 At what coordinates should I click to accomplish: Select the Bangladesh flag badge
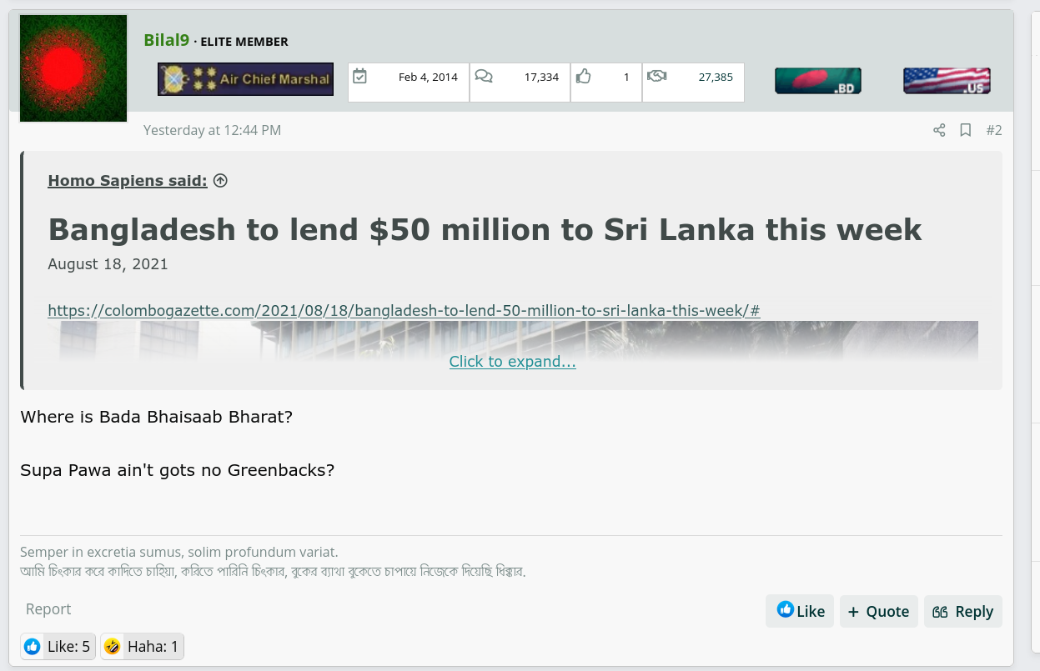818,81
